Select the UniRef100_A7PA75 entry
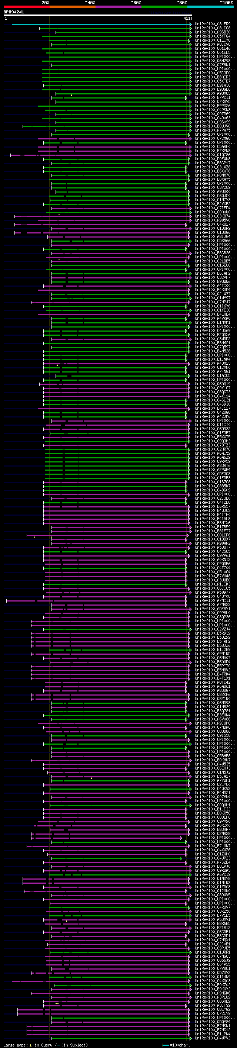Viewport: 237px width, 1048px height. tap(213, 130)
